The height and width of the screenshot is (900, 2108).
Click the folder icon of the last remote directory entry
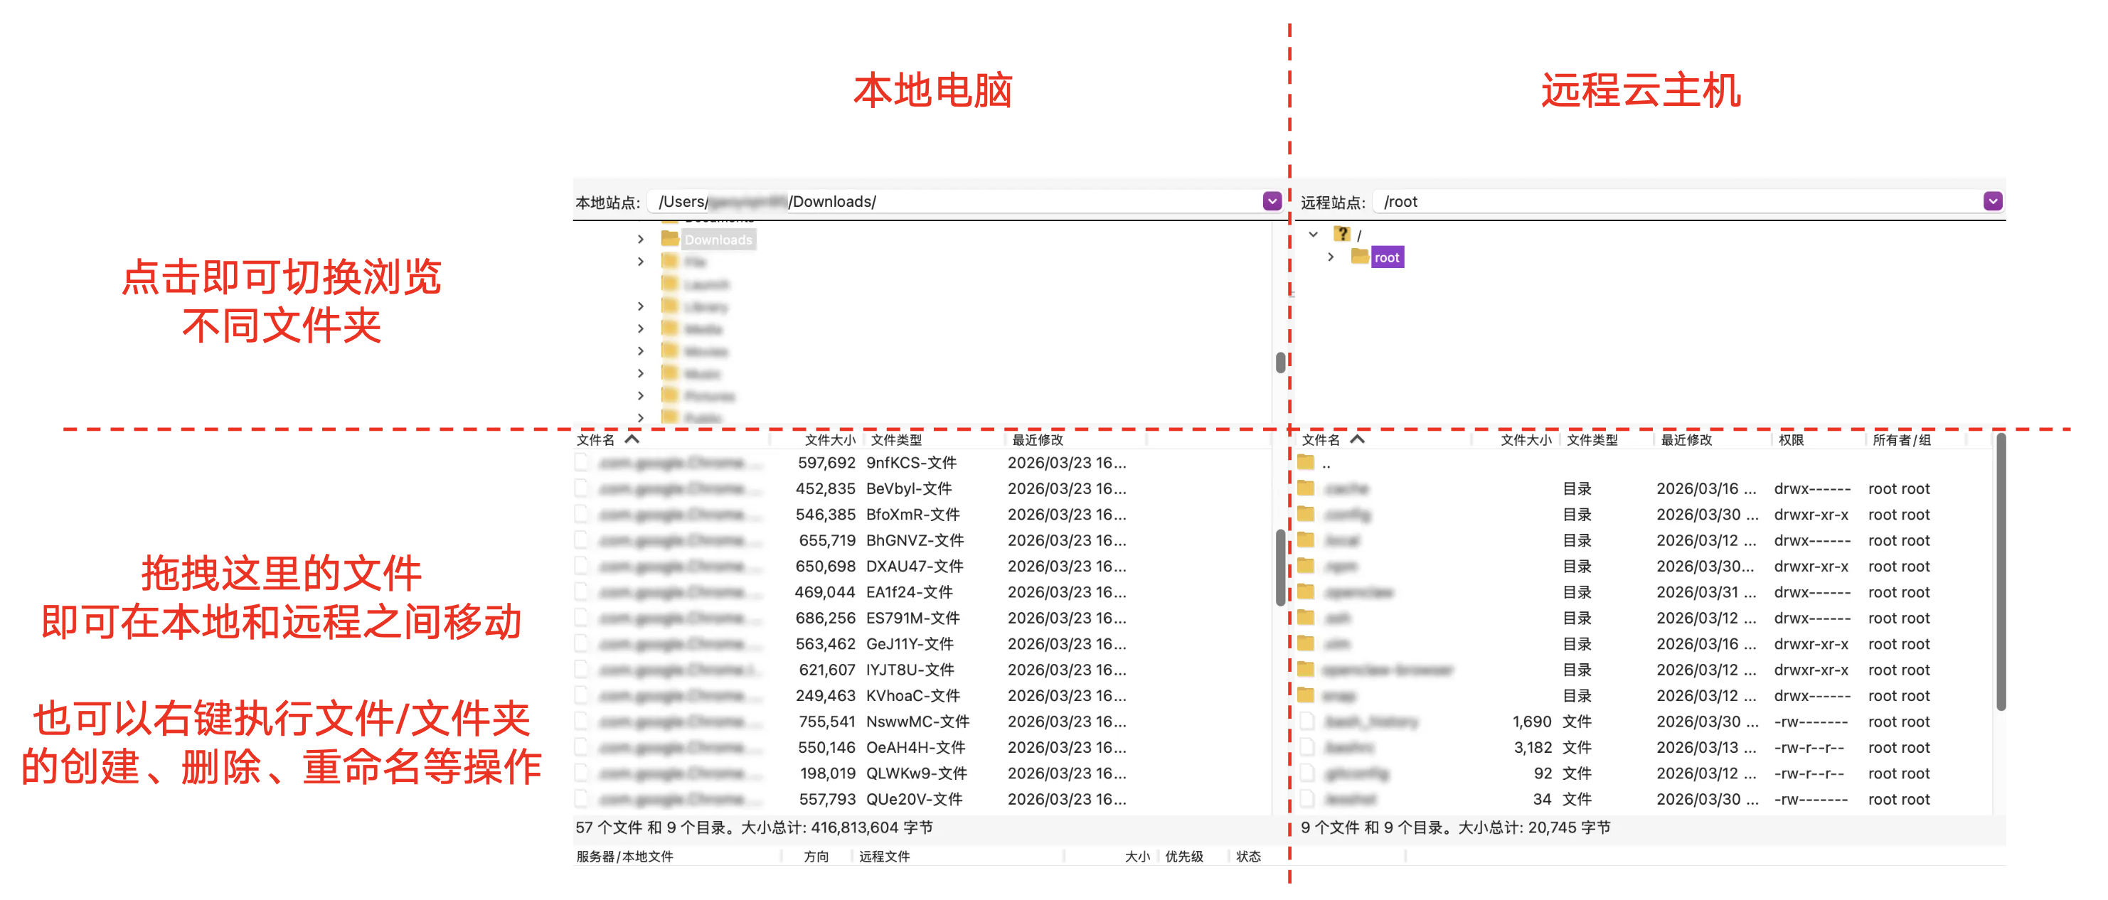[x=1307, y=695]
